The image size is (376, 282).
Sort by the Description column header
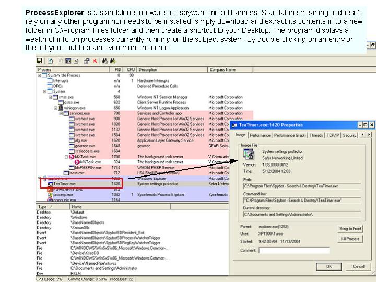tap(172, 70)
